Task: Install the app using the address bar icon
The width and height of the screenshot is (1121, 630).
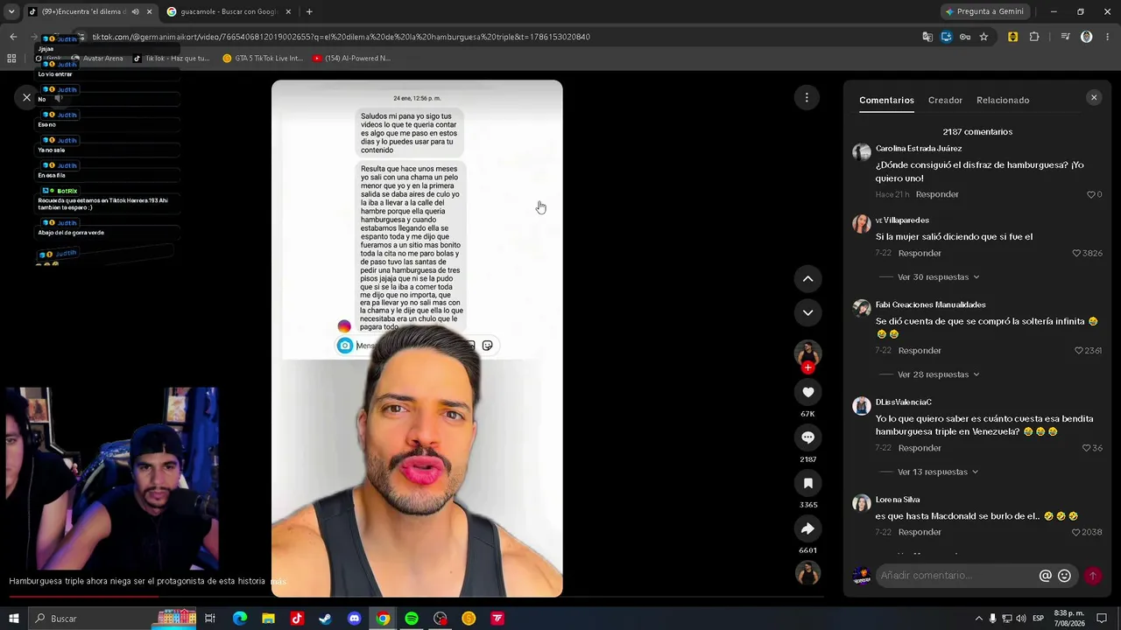Action: point(947,37)
